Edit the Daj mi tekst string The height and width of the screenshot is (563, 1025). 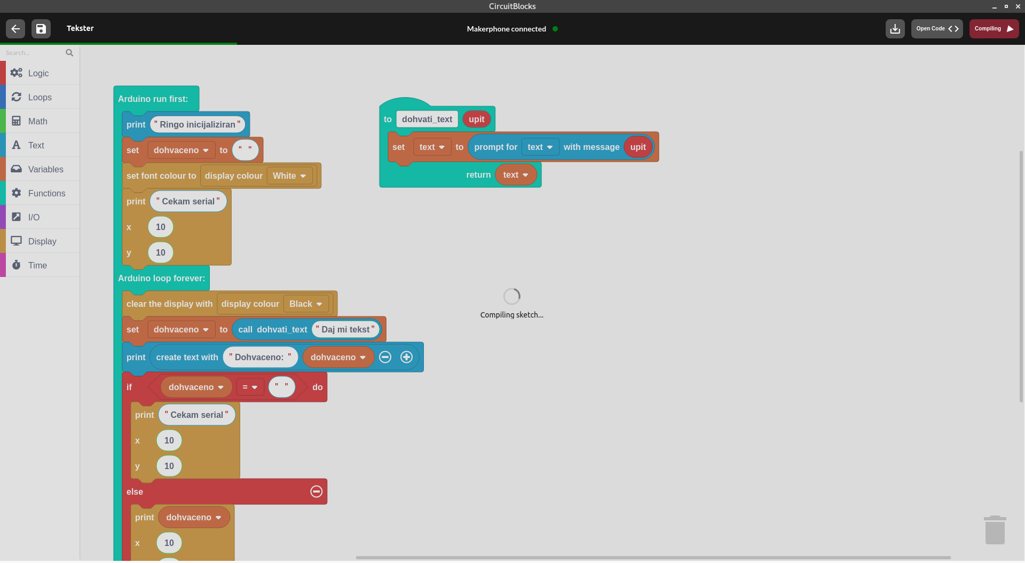(346, 330)
